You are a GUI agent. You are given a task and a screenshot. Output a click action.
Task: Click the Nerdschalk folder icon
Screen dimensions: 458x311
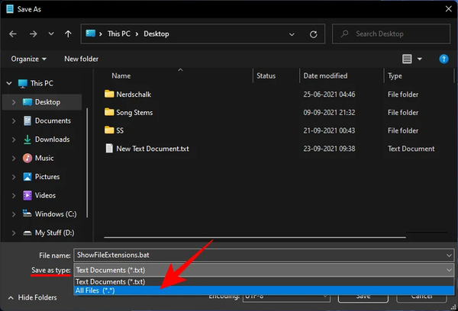click(109, 94)
